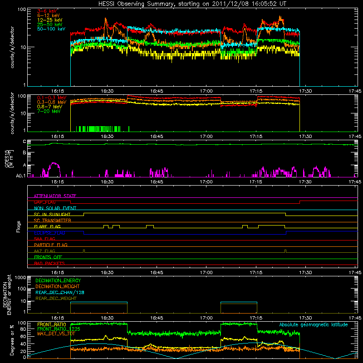
Task: Click the C level label on GOES axis
Action: tap(25, 142)
